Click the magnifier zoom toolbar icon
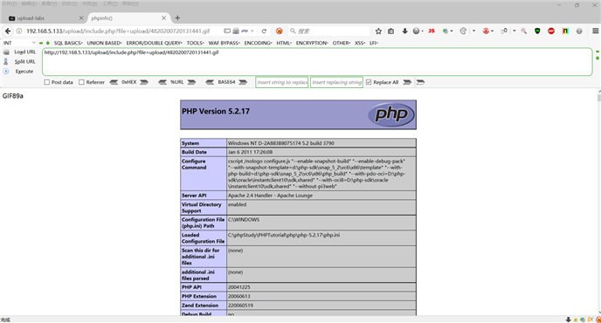This screenshot has width=601, height=323. (523, 31)
